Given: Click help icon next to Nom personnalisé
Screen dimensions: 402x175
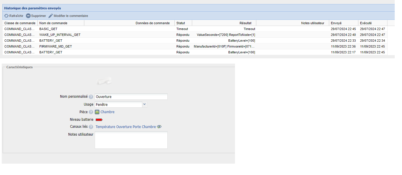Looking at the screenshot, I should [91, 97].
